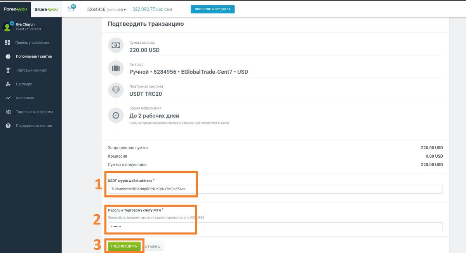The width and height of the screenshot is (466, 253).
Task: Focus the MT4 trading account password field
Action: [275, 227]
